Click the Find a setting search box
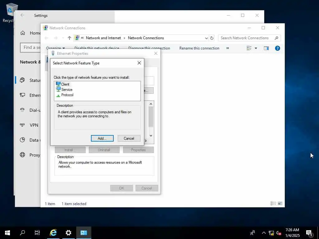The image size is (319, 239). 30,48
